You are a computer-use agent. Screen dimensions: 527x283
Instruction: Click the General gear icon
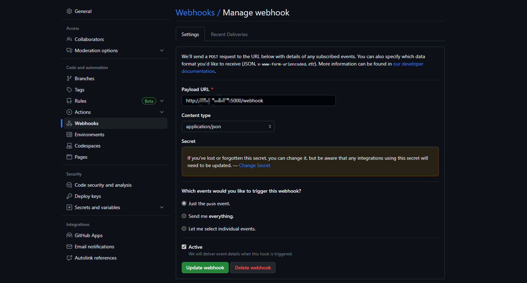tap(69, 11)
